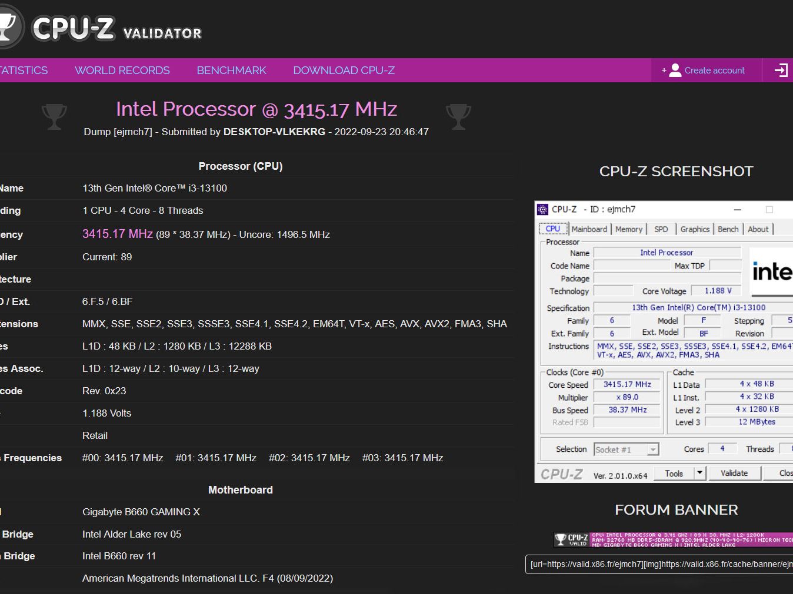This screenshot has height=594, width=793.
Task: Click the cache associativity row "L1D : 12-way"
Action: tap(171, 369)
